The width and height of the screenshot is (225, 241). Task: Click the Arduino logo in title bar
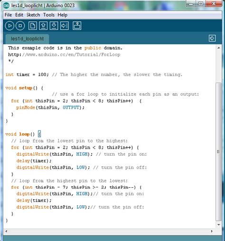pyautogui.click(x=7, y=6)
